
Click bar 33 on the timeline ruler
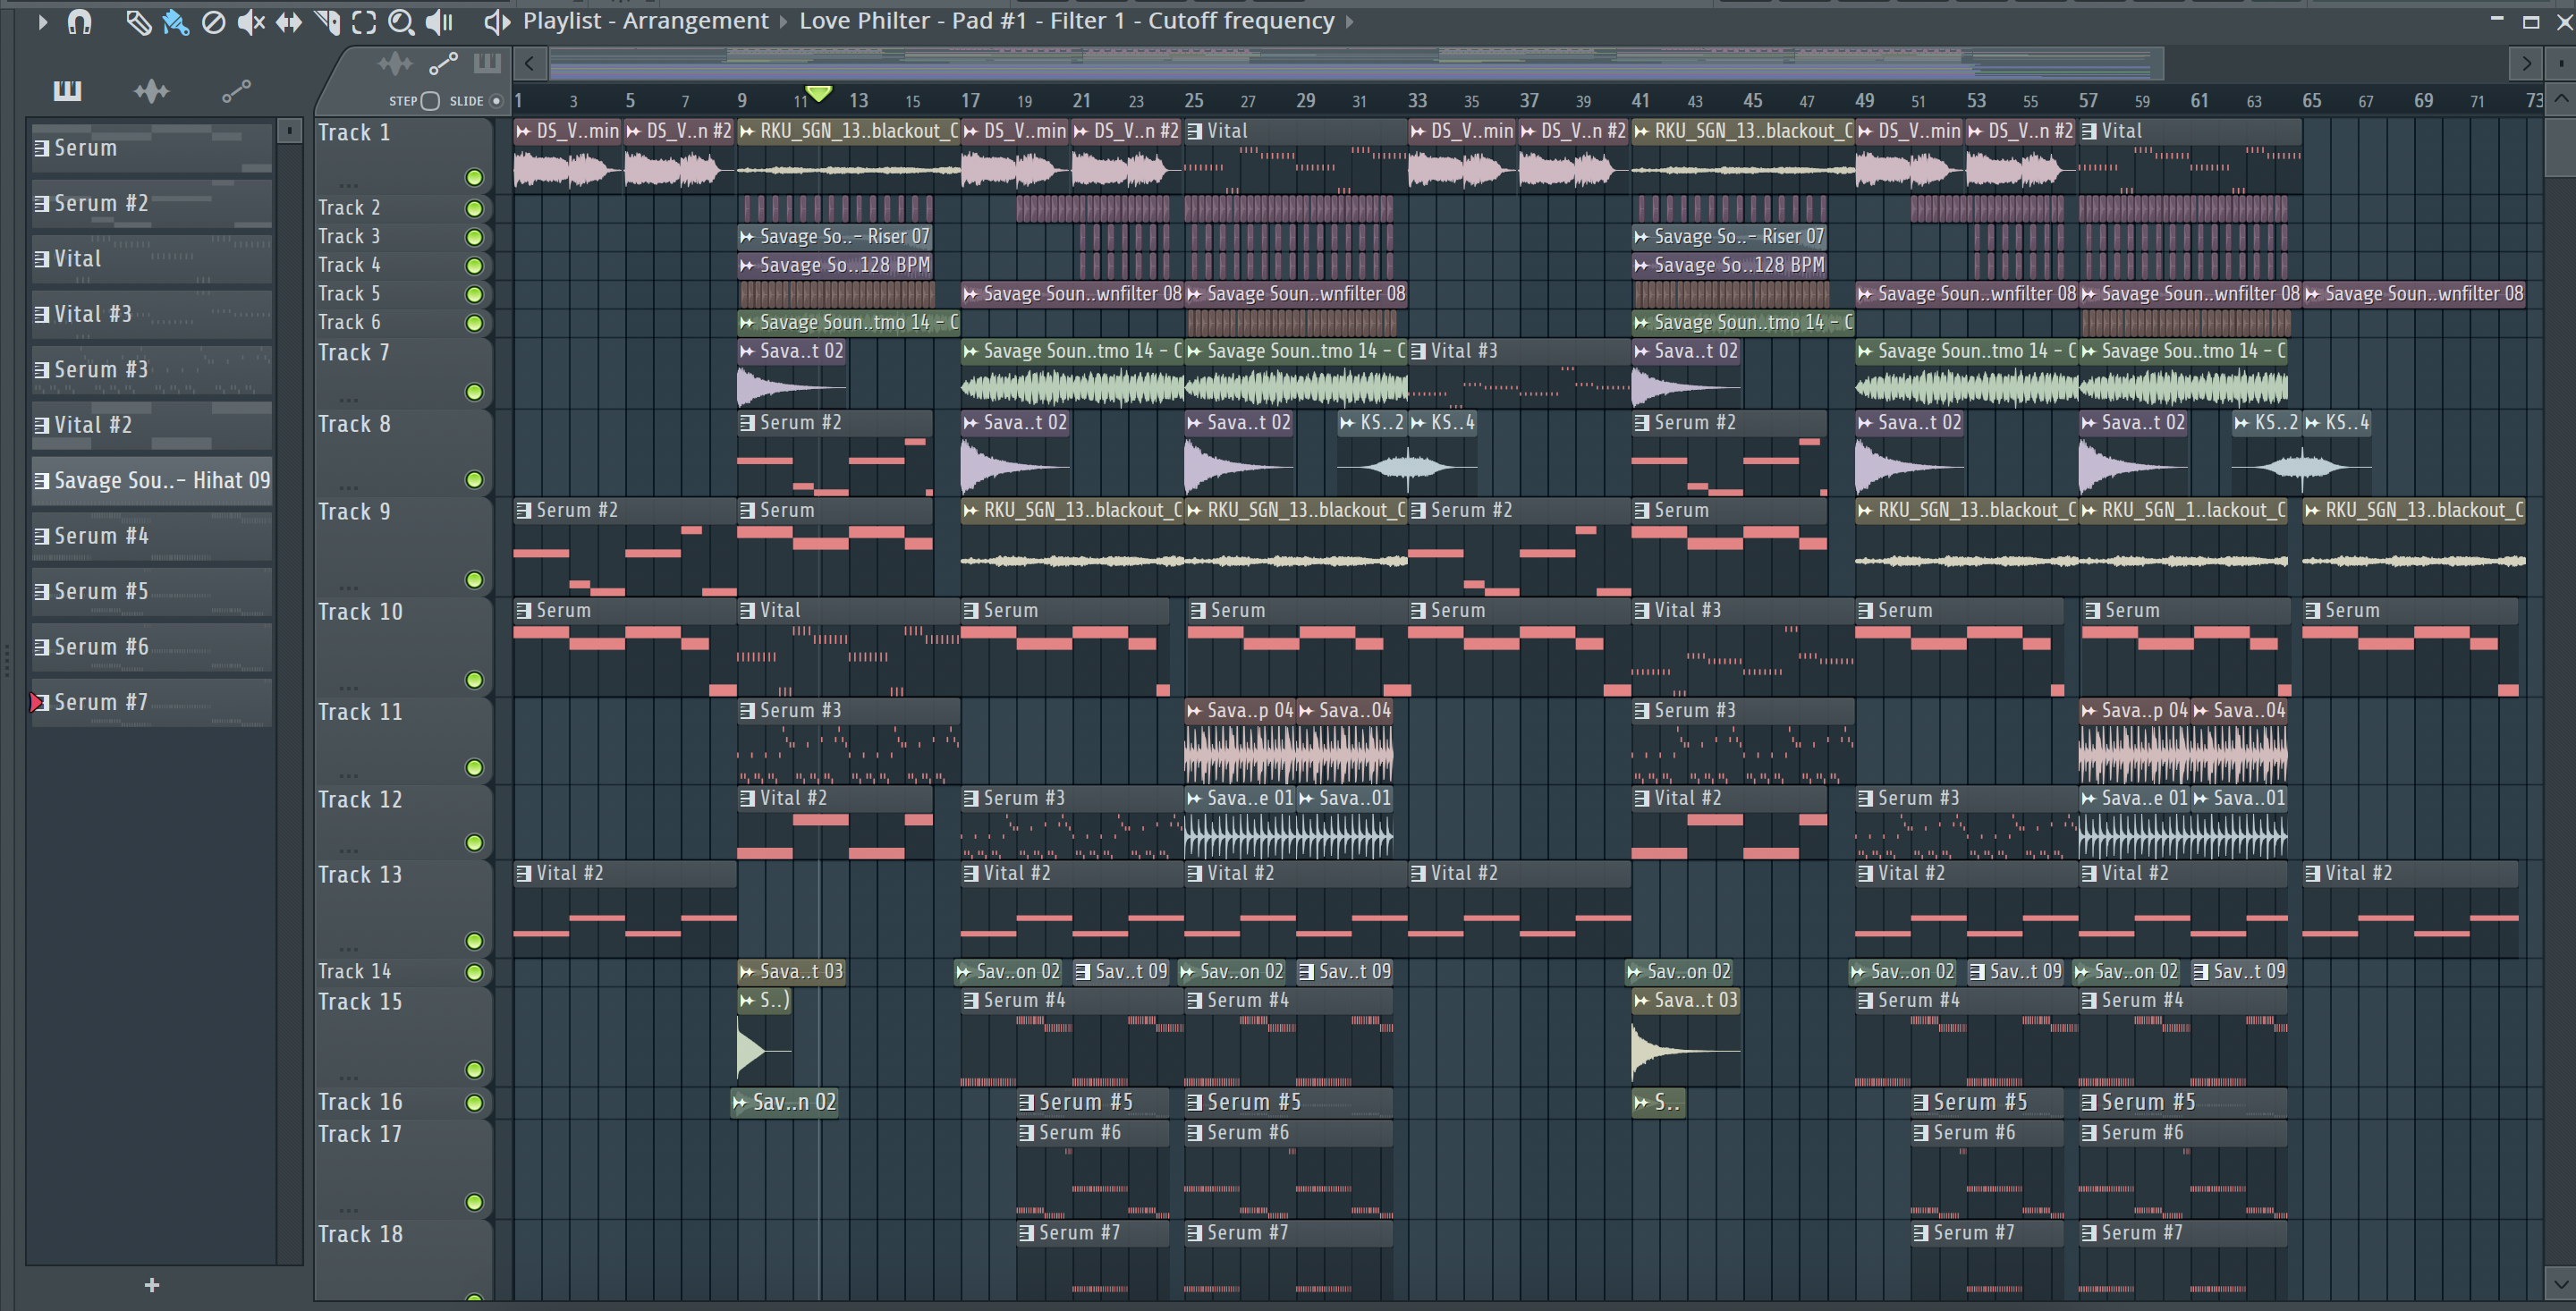coord(1417,101)
